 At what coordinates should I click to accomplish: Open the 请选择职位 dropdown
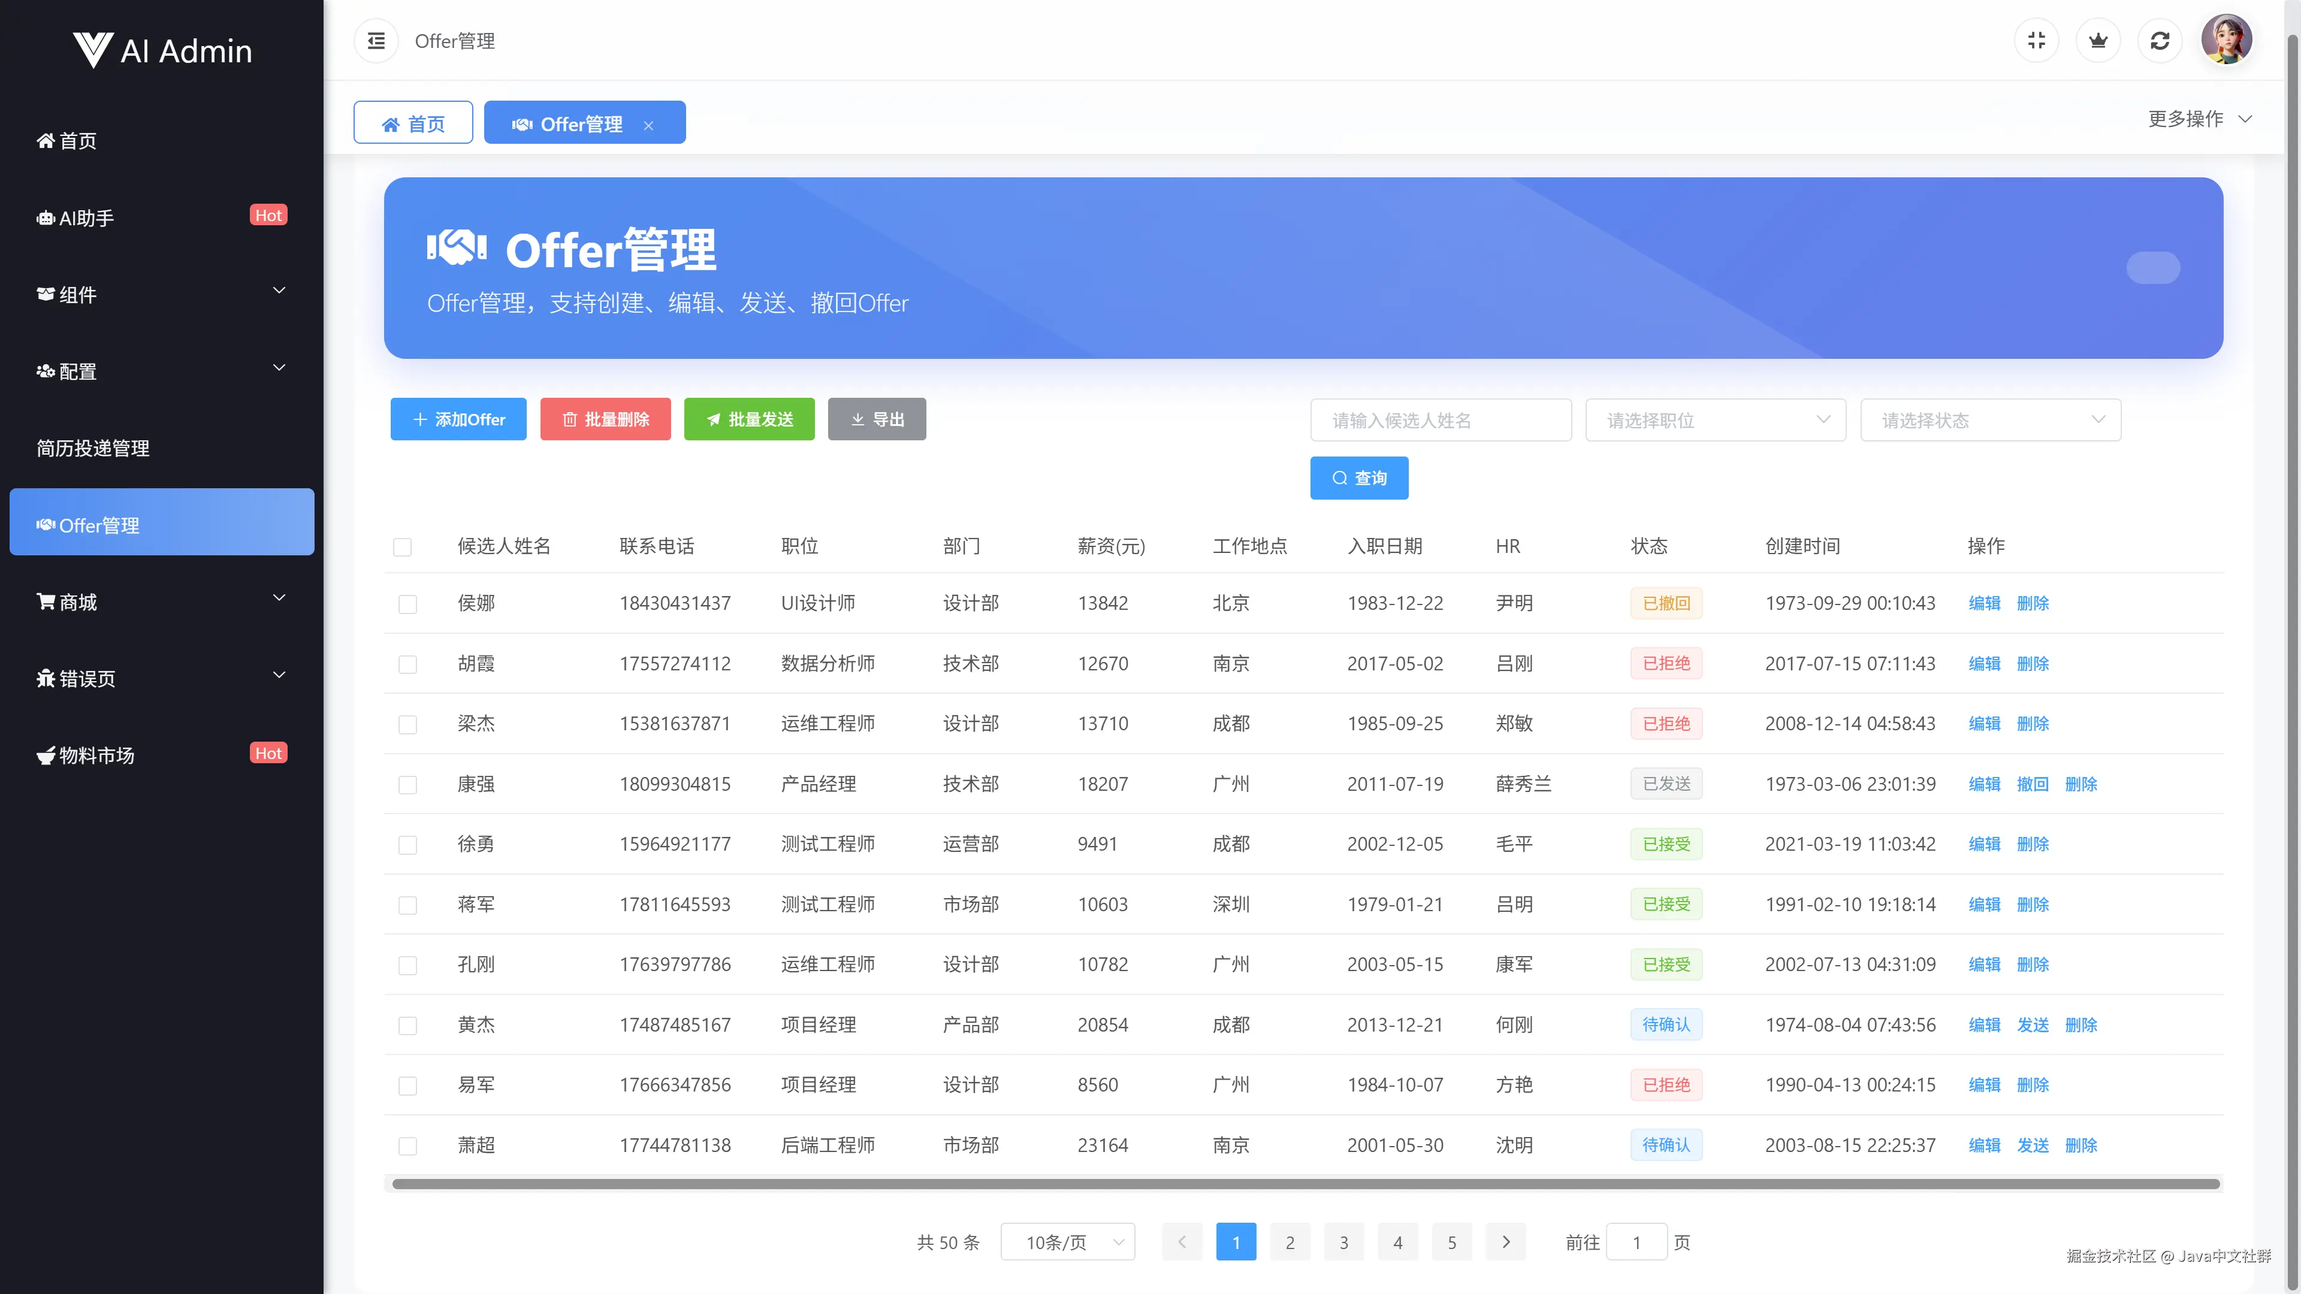click(1715, 421)
